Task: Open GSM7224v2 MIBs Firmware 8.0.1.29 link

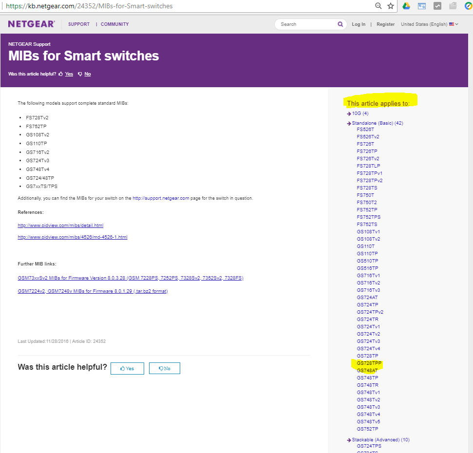Action: (93, 291)
